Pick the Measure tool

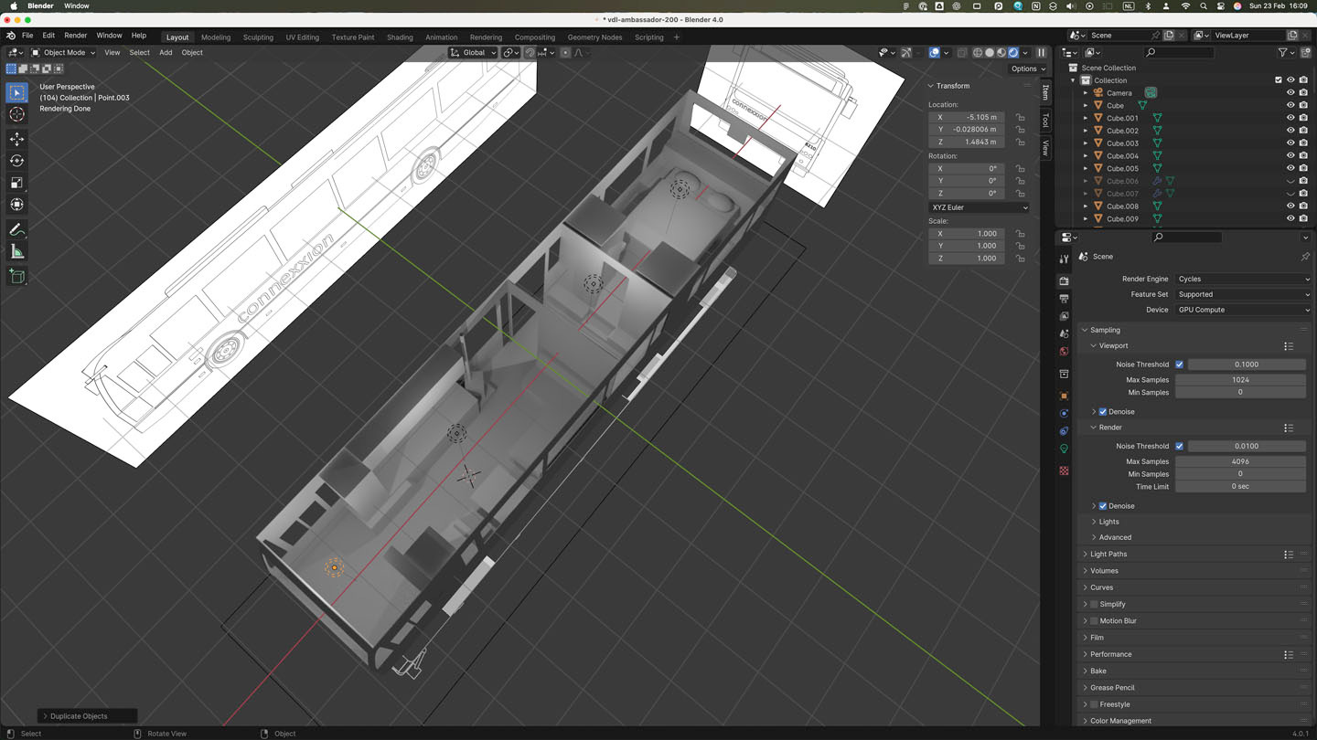tap(16, 251)
